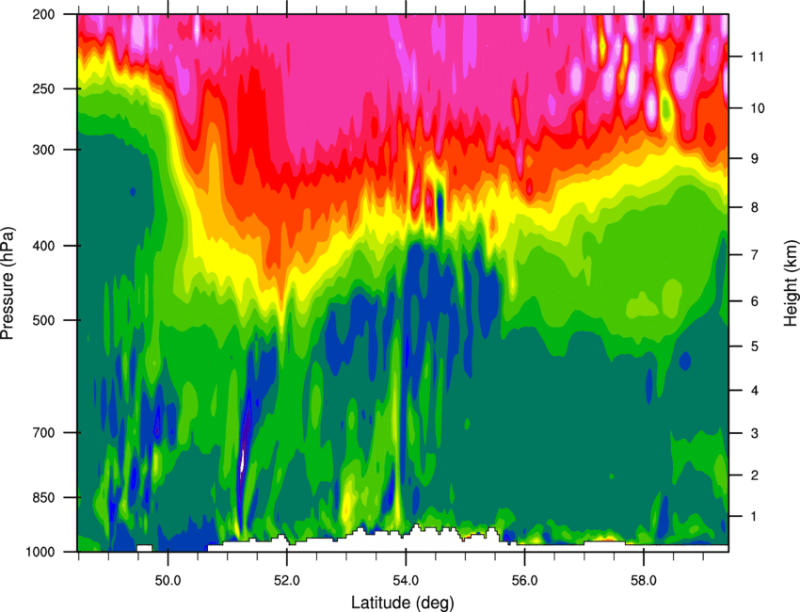
Task: Click the 11 km height label
Action: (758, 56)
